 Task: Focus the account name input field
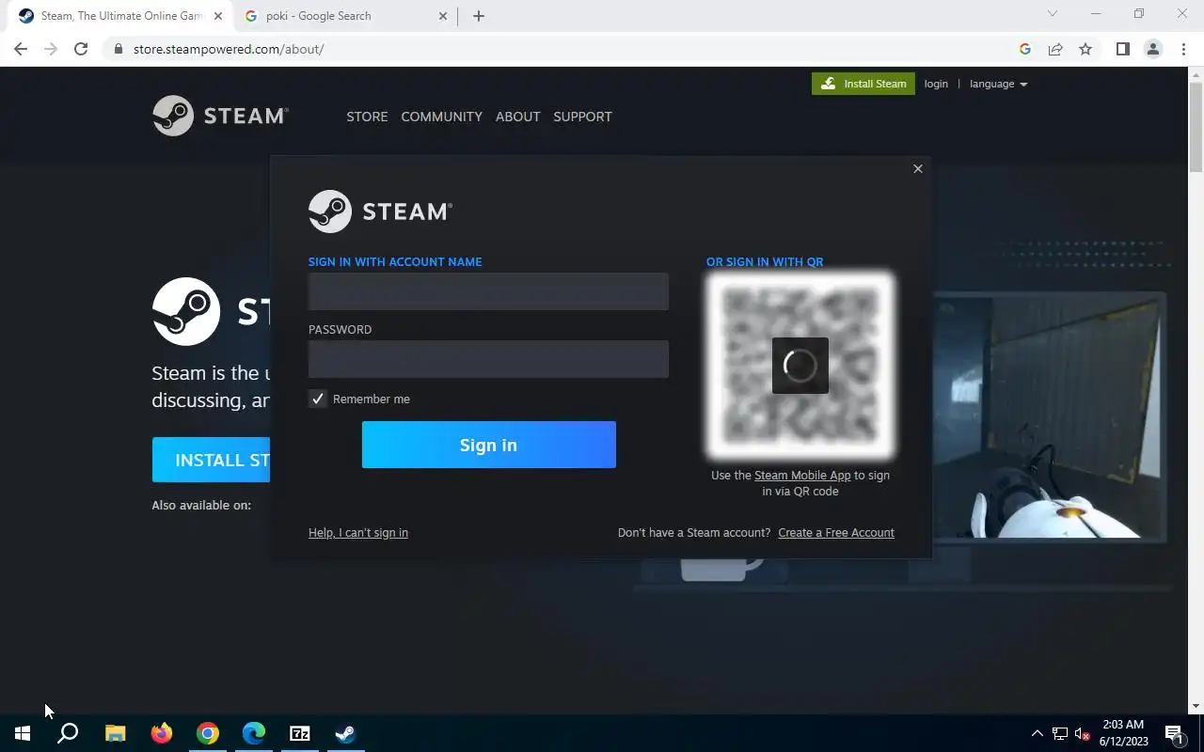coord(488,291)
